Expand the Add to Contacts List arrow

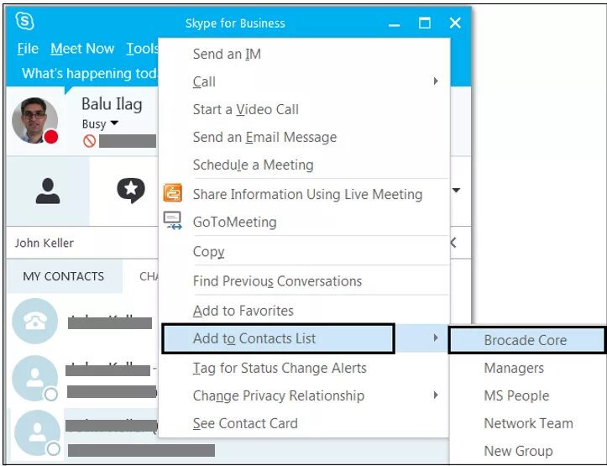[x=436, y=338]
